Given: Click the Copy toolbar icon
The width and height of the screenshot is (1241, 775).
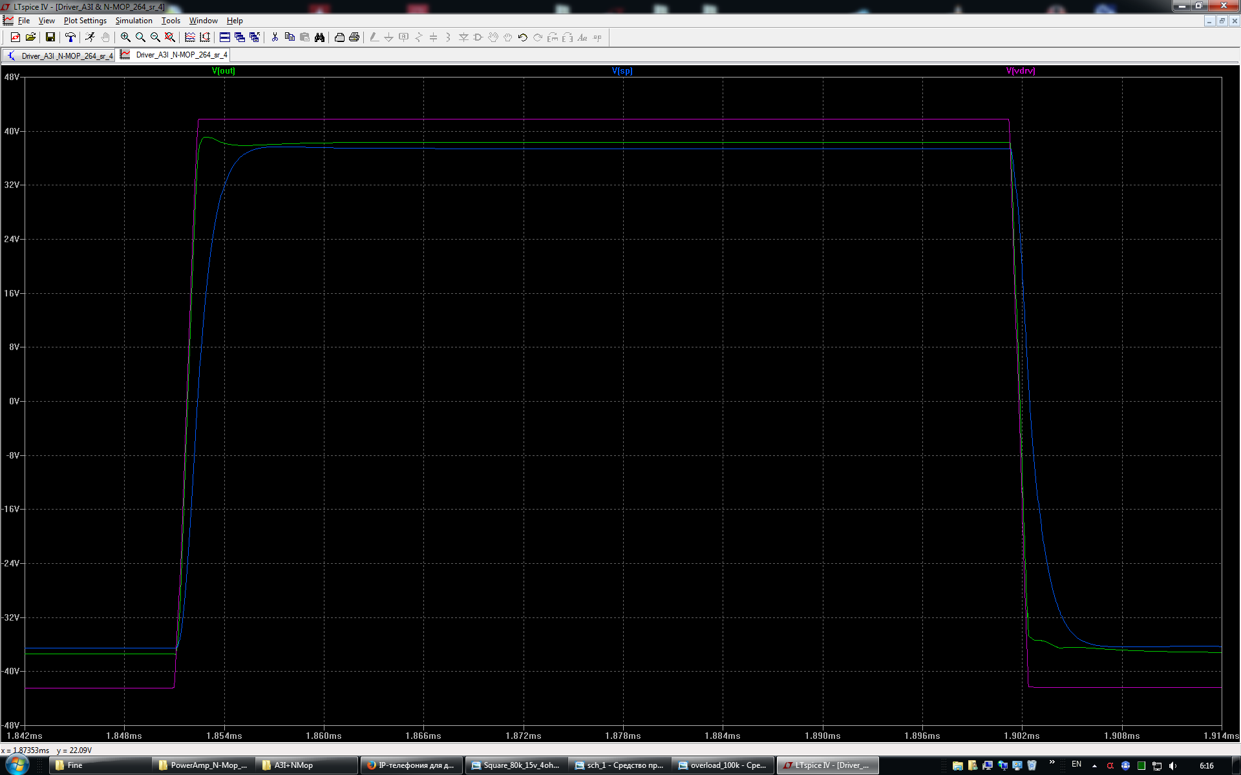Looking at the screenshot, I should [x=290, y=37].
